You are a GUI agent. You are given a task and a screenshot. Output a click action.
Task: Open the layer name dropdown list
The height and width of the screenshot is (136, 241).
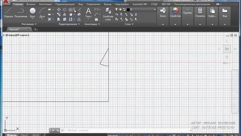pos(155,9)
